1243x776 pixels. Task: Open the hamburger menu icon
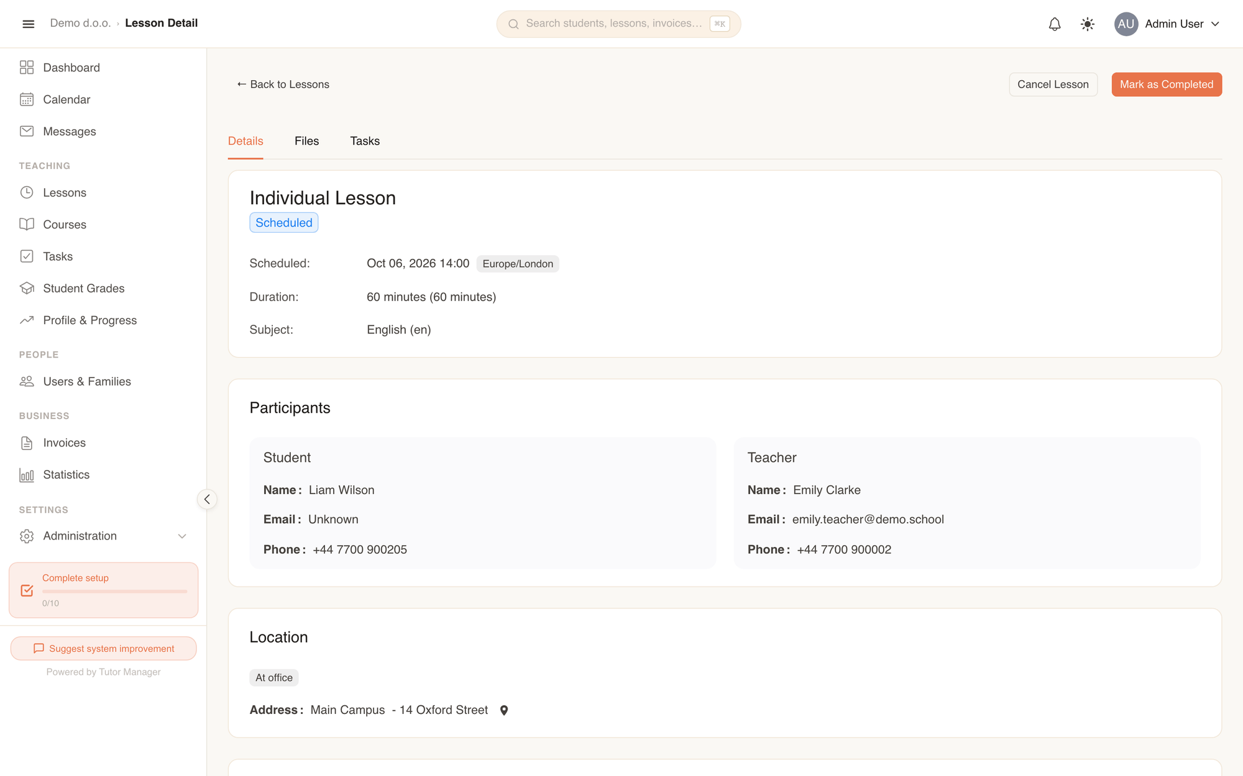28,24
